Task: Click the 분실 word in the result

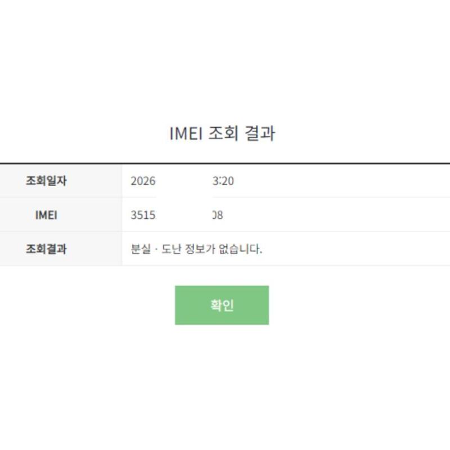Action: coord(141,249)
